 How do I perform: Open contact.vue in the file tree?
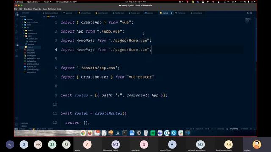coord(33,39)
